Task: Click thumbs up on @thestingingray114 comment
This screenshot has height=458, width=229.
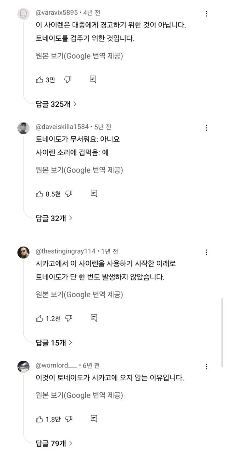Action: coord(40,318)
